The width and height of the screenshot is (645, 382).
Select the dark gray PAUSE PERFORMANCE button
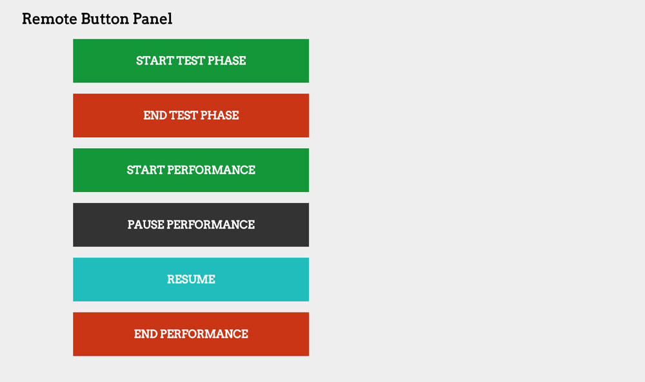[191, 225]
